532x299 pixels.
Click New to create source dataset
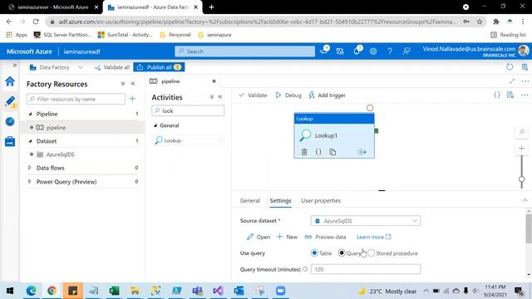(287, 237)
